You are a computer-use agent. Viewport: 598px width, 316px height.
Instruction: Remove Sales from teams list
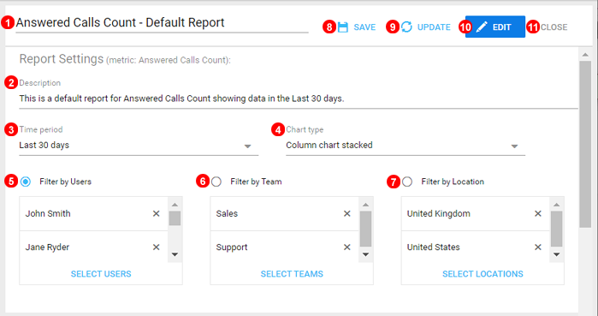point(347,214)
